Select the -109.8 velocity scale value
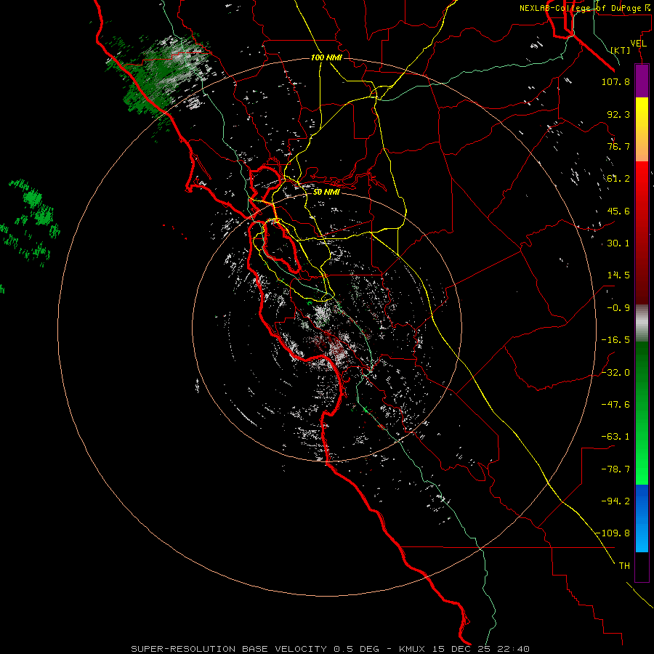Viewport: 654px width, 654px height. (x=613, y=533)
